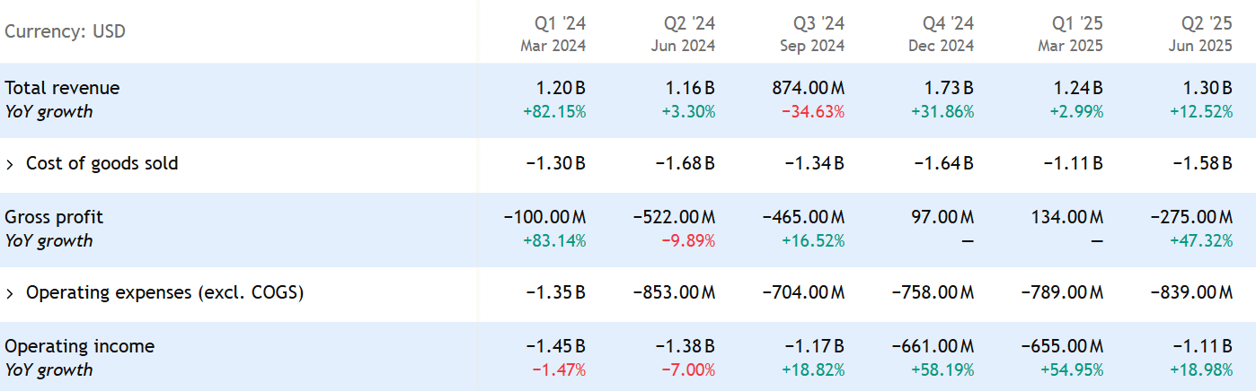The height and width of the screenshot is (391, 1256).
Task: Click the Gross profit row label
Action: (54, 217)
